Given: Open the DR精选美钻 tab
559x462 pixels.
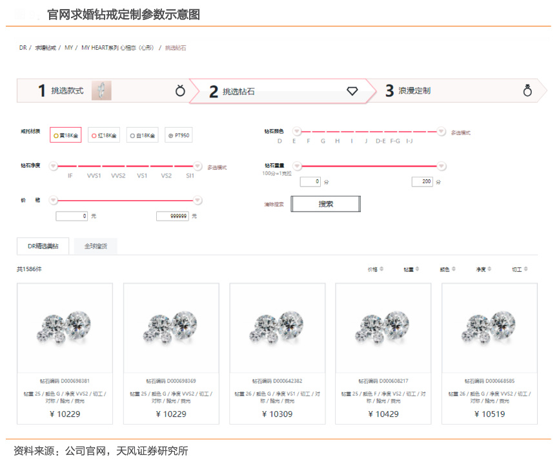Looking at the screenshot, I should pyautogui.click(x=43, y=246).
